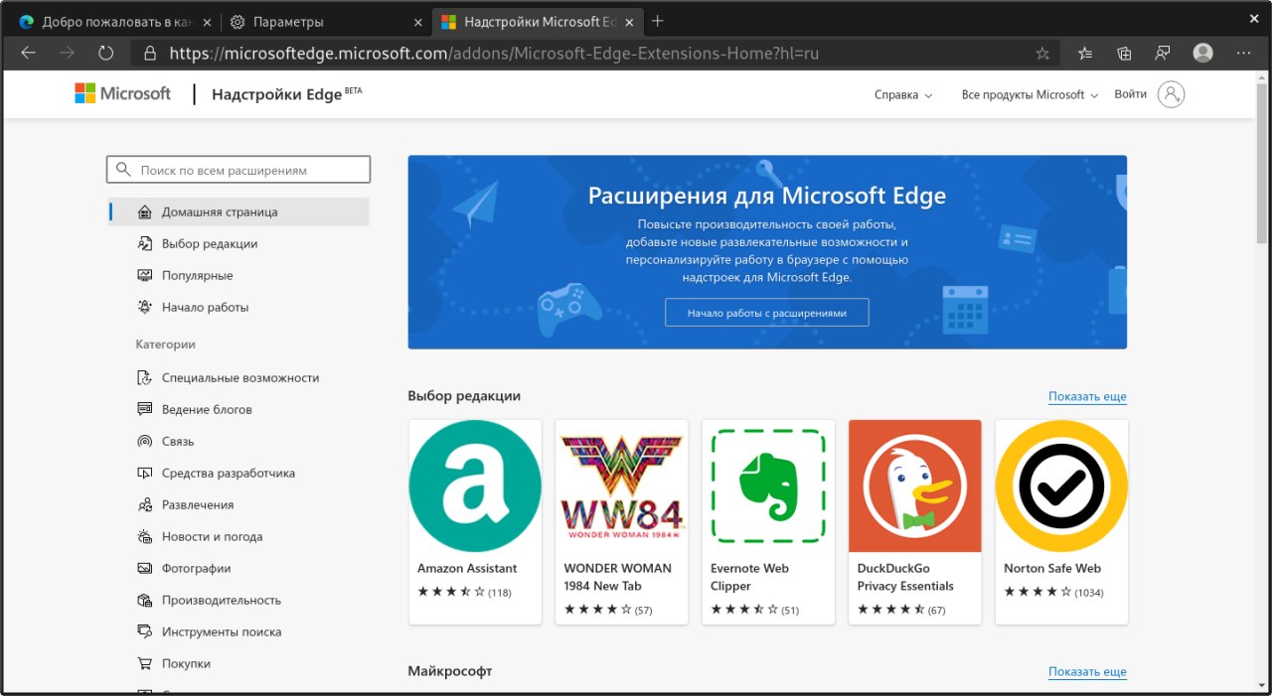Select the Фотографии category
This screenshot has height=696, width=1272.
[238, 568]
